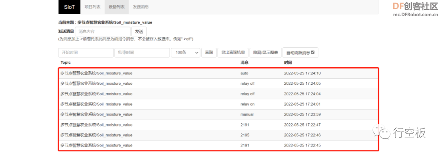Focus the 开始时间 start time field
440x152 pixels.
click(x=86, y=53)
